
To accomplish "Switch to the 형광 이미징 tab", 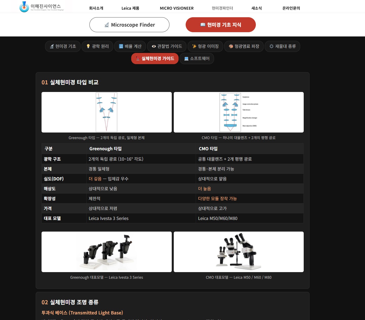I will pos(205,46).
